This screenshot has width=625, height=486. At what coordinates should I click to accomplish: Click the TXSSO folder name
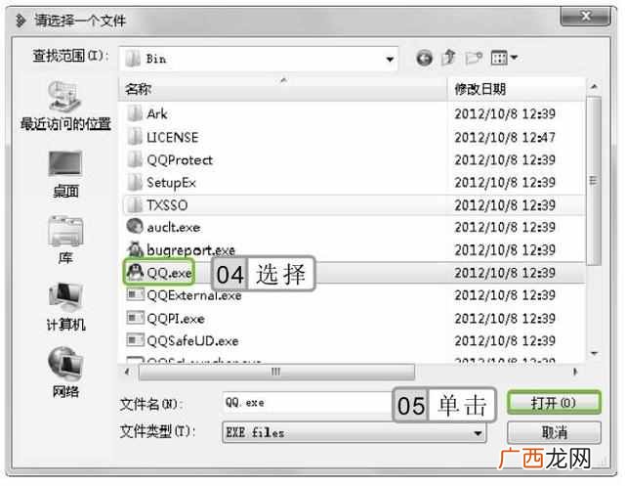coord(167,205)
